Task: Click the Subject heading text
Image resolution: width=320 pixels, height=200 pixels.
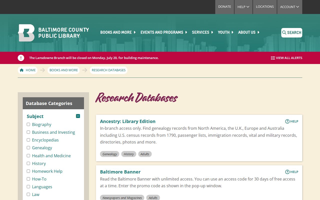Action: coord(35,116)
